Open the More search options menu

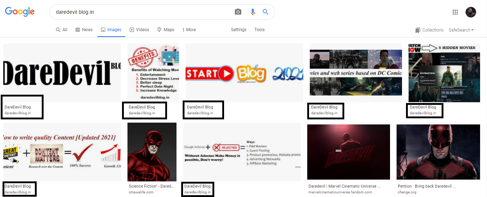pyautogui.click(x=189, y=30)
